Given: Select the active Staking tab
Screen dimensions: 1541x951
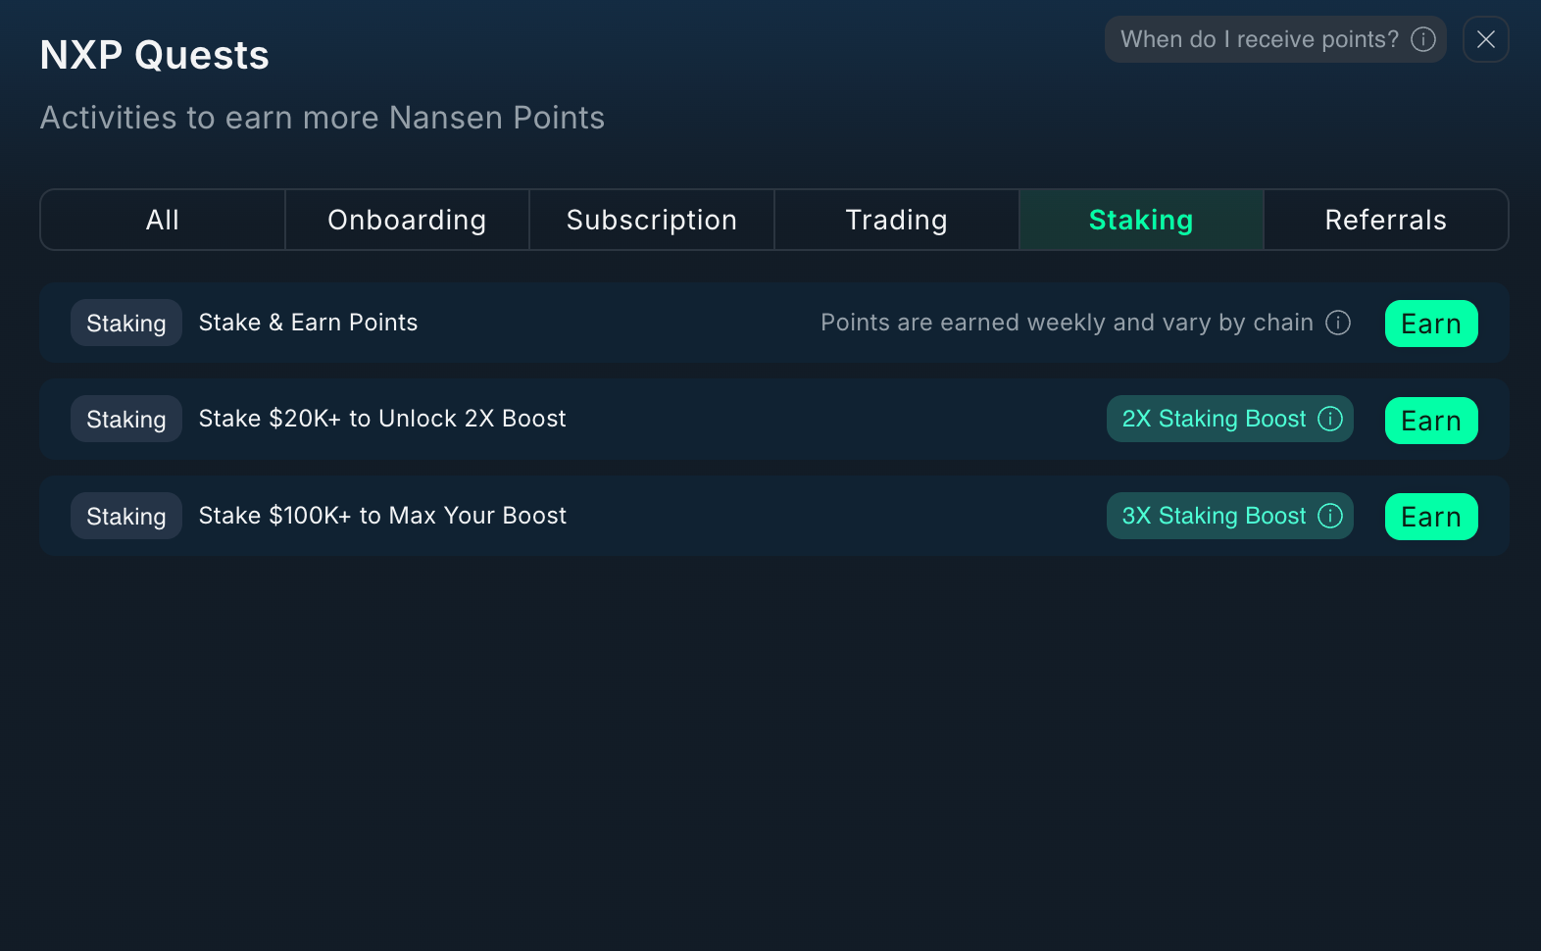Looking at the screenshot, I should [x=1141, y=220].
